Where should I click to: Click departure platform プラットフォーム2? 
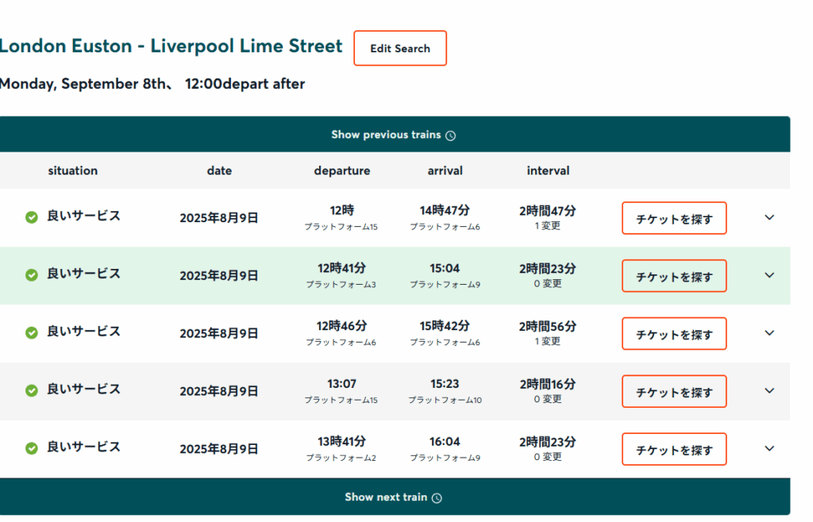tap(341, 458)
